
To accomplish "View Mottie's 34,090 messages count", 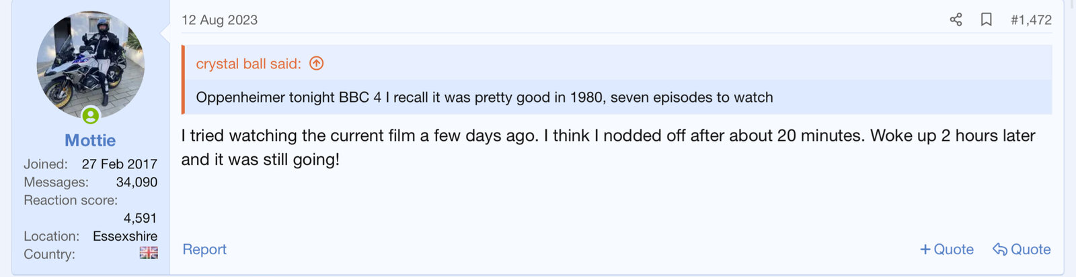I will click(137, 182).
